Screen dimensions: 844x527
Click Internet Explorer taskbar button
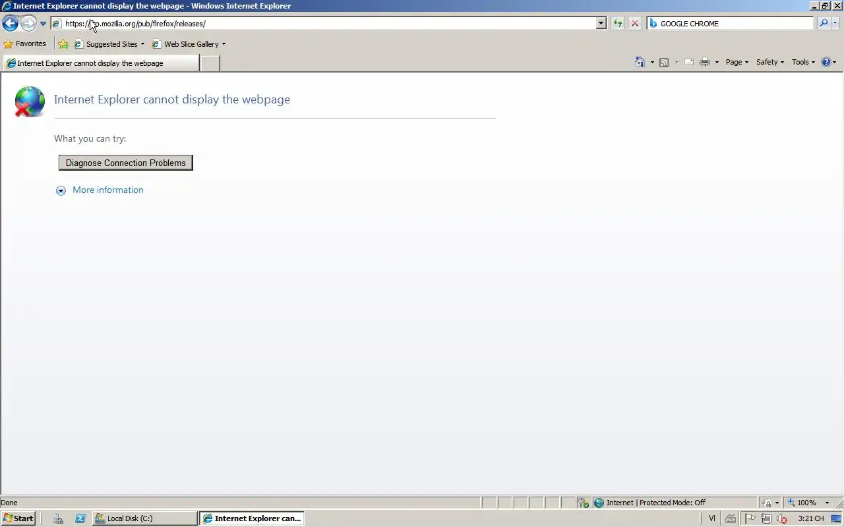[251, 518]
